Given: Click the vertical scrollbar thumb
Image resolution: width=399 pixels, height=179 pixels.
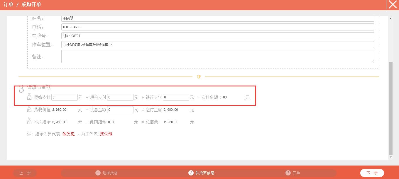Looking at the screenshot, I should [x=390, y=108].
